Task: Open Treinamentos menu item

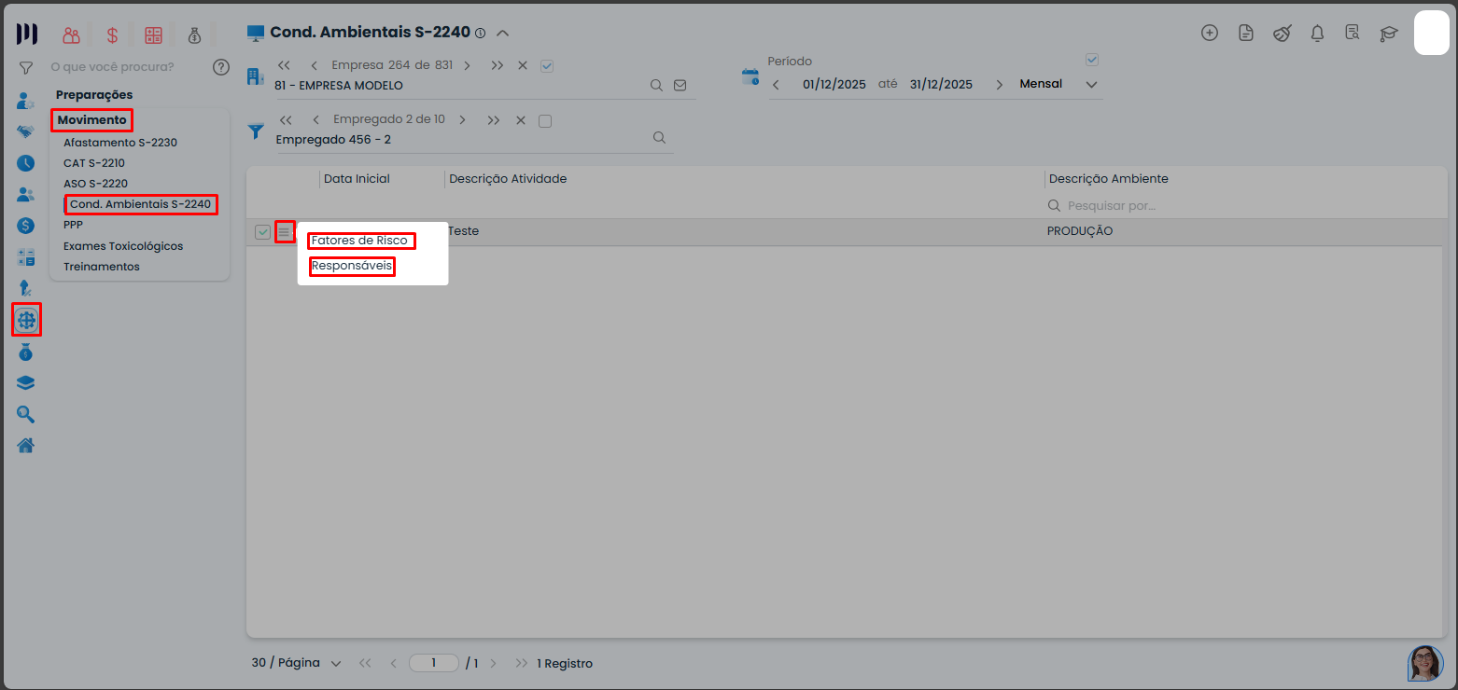Action: pos(102,267)
